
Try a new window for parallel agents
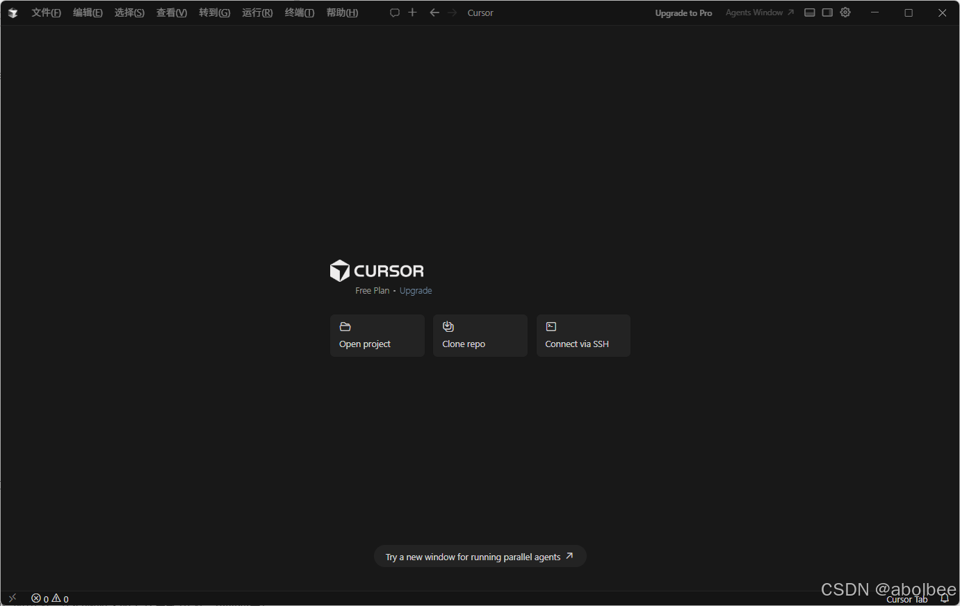point(480,557)
